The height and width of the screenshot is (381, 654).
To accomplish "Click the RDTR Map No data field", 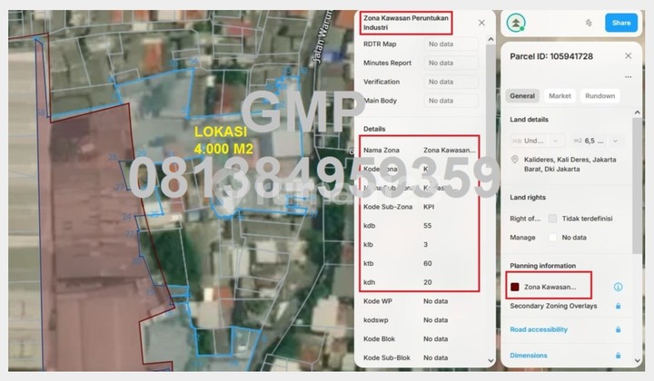I will click(451, 44).
